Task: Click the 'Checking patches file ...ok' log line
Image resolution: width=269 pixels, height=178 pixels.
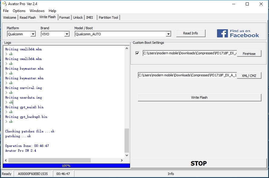Action: point(30,132)
